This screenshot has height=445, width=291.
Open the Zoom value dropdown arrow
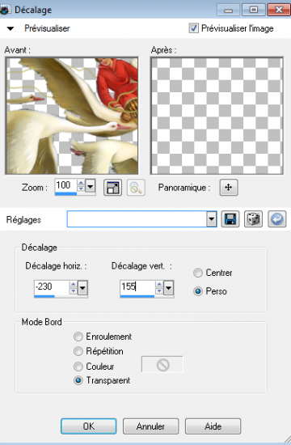point(91,187)
